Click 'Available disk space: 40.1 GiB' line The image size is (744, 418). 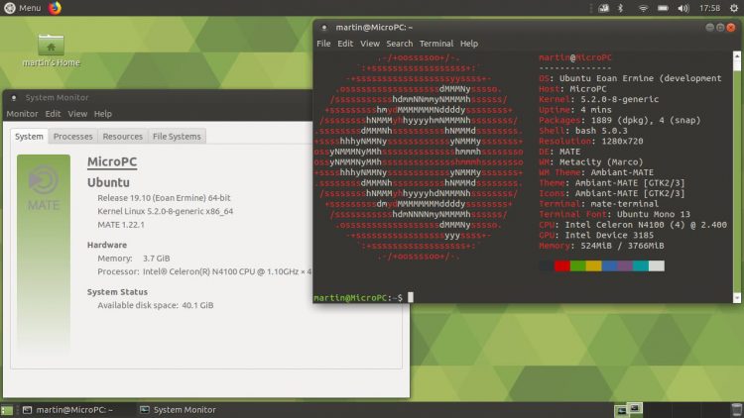[155, 305]
